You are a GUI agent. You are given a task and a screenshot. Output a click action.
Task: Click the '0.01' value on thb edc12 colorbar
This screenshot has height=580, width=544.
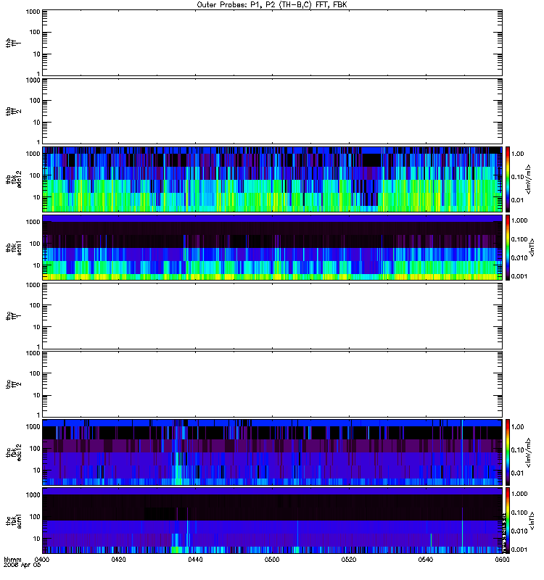(517, 200)
